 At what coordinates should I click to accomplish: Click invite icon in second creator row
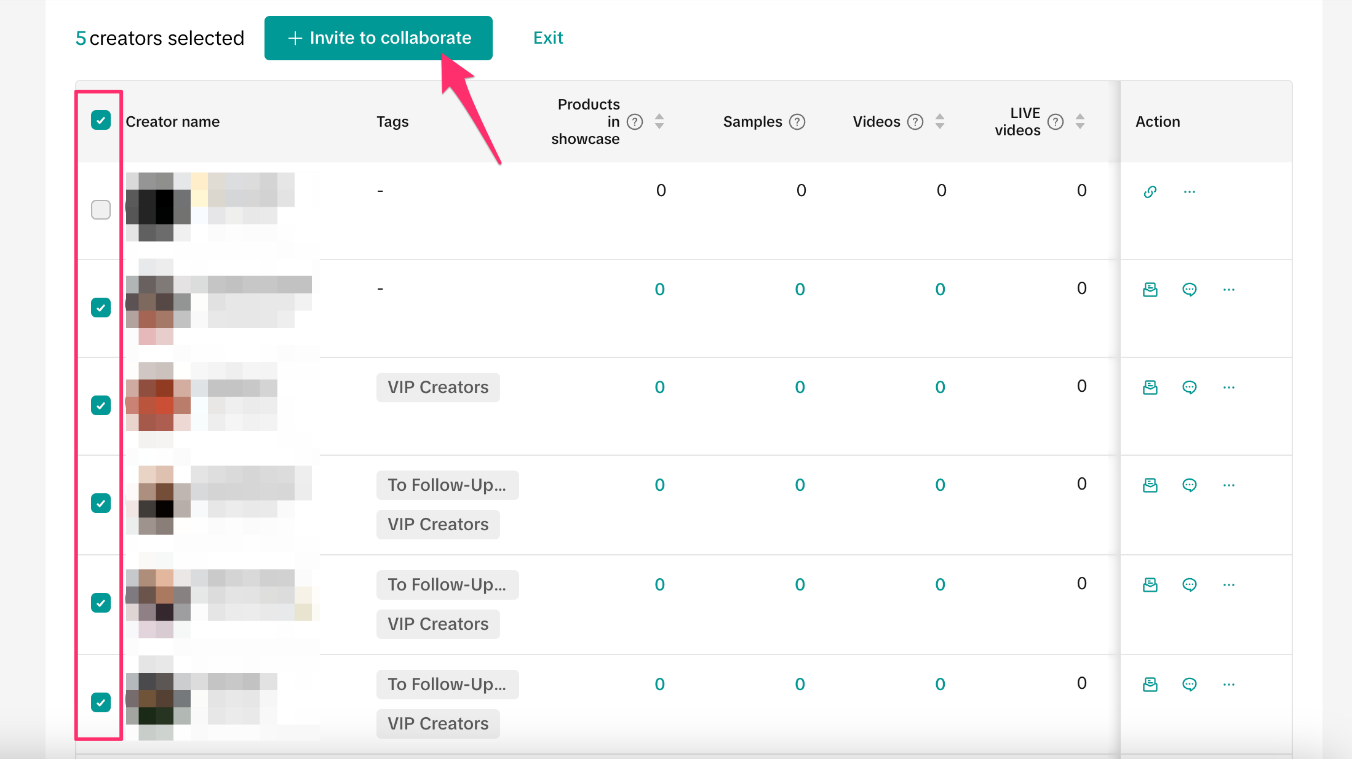1150,290
